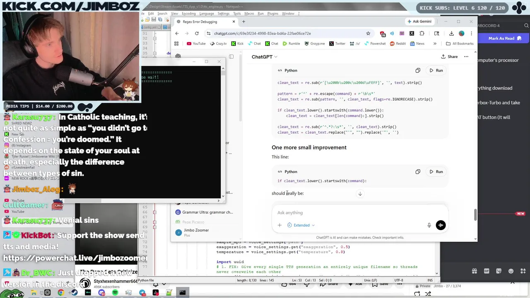530x298 pixels.
Task: Reload the ChatGPT page
Action: (197, 34)
